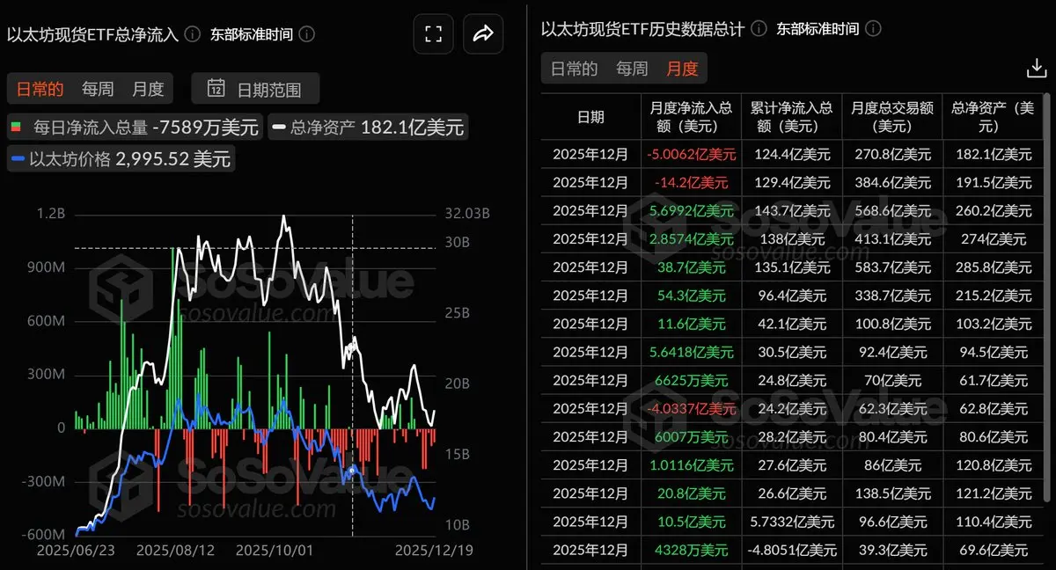The height and width of the screenshot is (570, 1056).
Task: Click the -4.8051亿美元 cumulative cell
Action: 791,550
